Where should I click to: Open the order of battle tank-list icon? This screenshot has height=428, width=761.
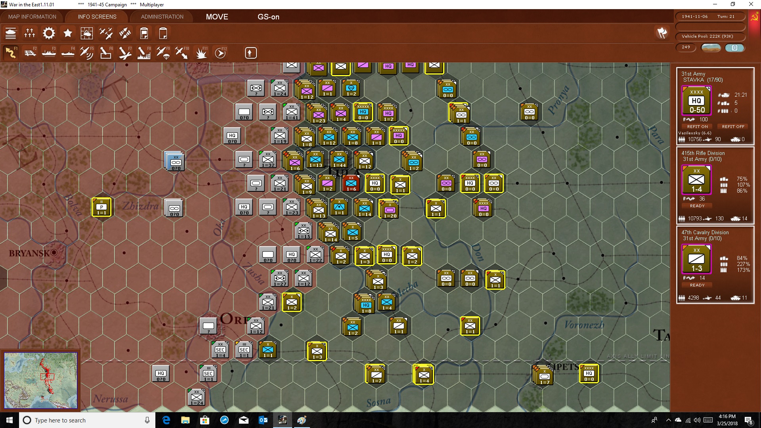click(x=11, y=33)
